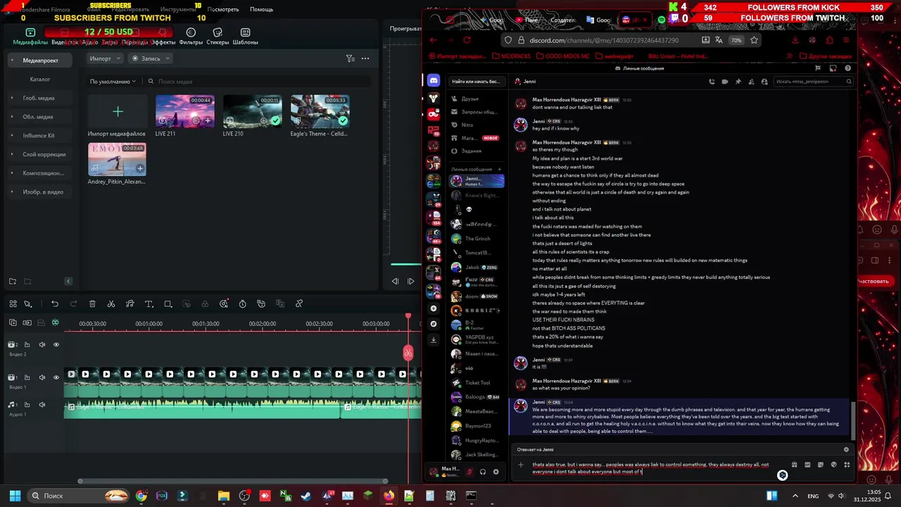This screenshot has height=507, width=901.
Task: Open the Посмотреть menu in Filmora
Action: click(x=223, y=9)
